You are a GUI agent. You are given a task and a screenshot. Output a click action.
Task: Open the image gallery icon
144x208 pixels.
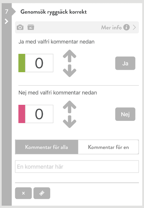point(31,27)
